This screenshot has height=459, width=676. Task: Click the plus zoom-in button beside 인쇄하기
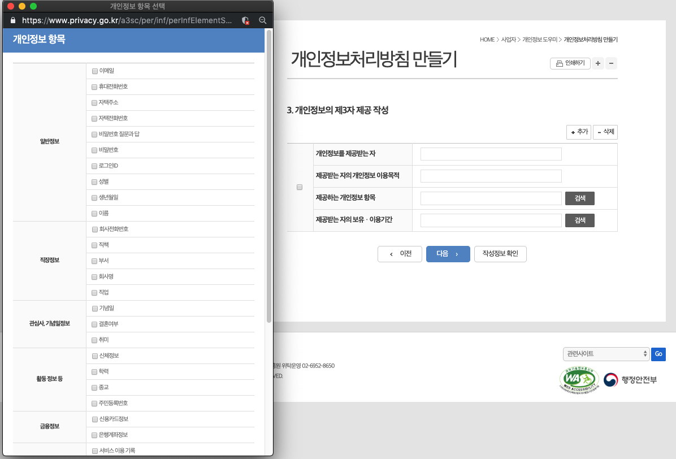pyautogui.click(x=598, y=63)
